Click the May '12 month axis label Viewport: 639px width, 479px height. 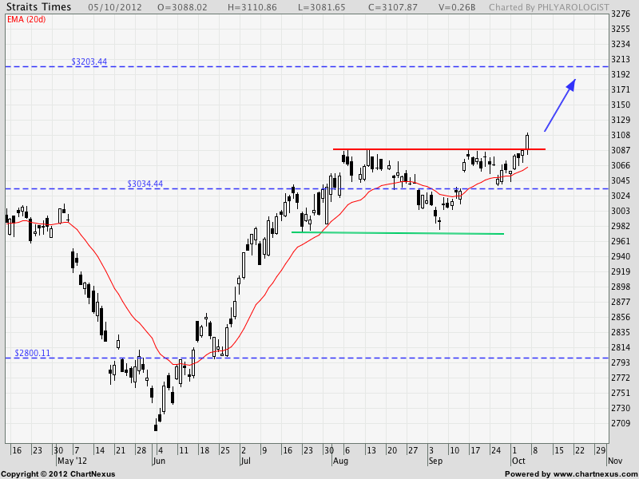click(x=70, y=461)
